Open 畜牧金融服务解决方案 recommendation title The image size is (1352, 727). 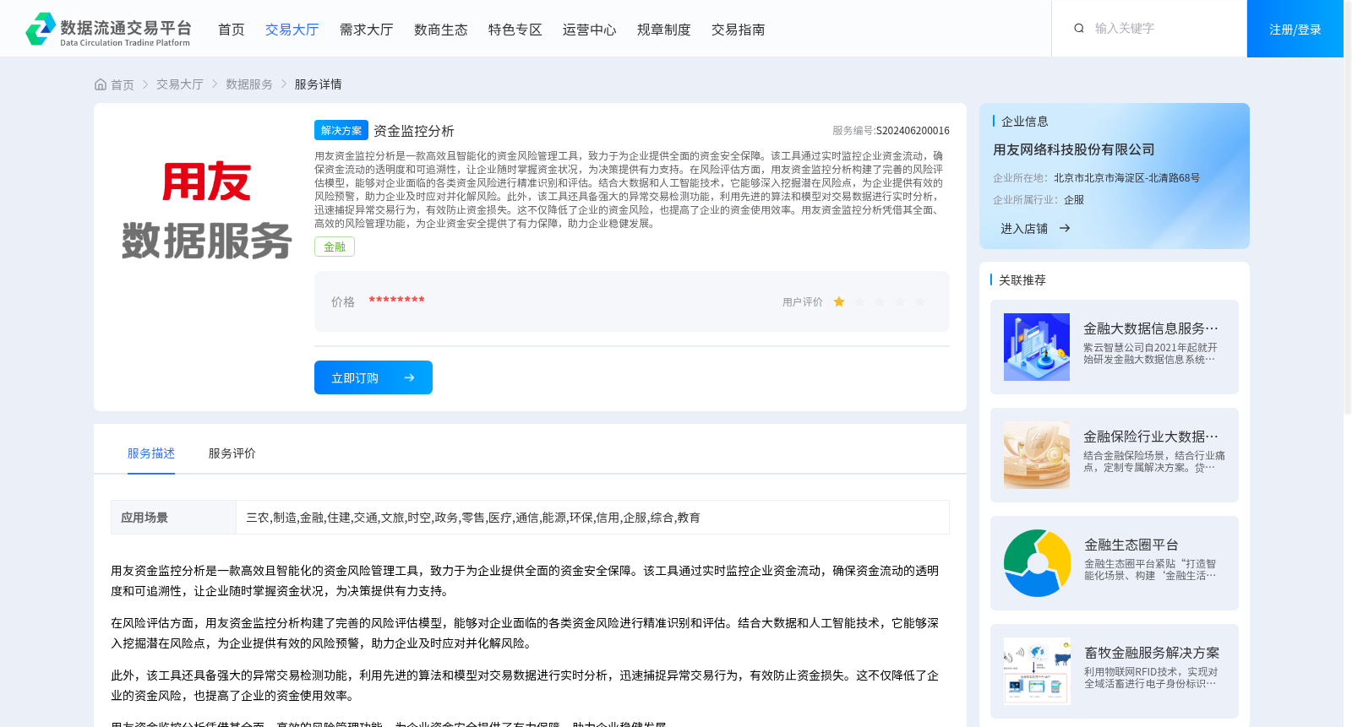pyautogui.click(x=1152, y=653)
